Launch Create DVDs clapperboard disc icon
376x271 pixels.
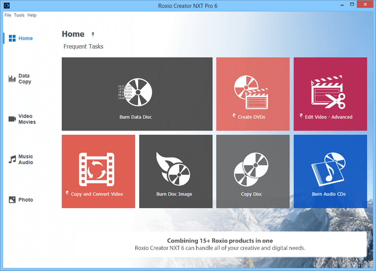tap(251, 92)
